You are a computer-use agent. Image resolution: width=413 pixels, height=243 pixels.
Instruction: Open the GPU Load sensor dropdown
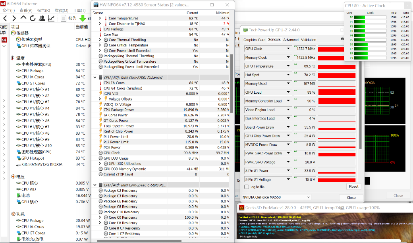288,93
